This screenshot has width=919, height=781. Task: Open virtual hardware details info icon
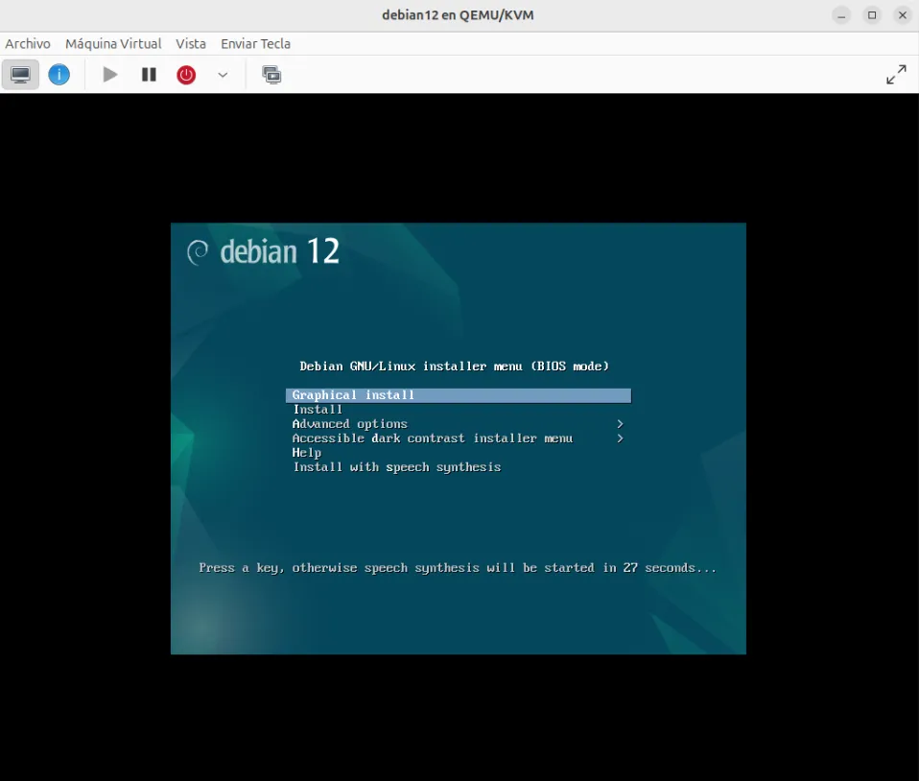[59, 75]
